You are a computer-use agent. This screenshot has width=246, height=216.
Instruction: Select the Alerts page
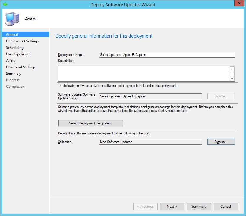pos(10,60)
